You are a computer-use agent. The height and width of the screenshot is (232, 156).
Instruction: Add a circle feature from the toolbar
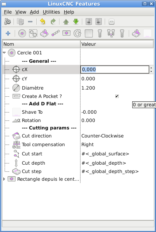22,33
